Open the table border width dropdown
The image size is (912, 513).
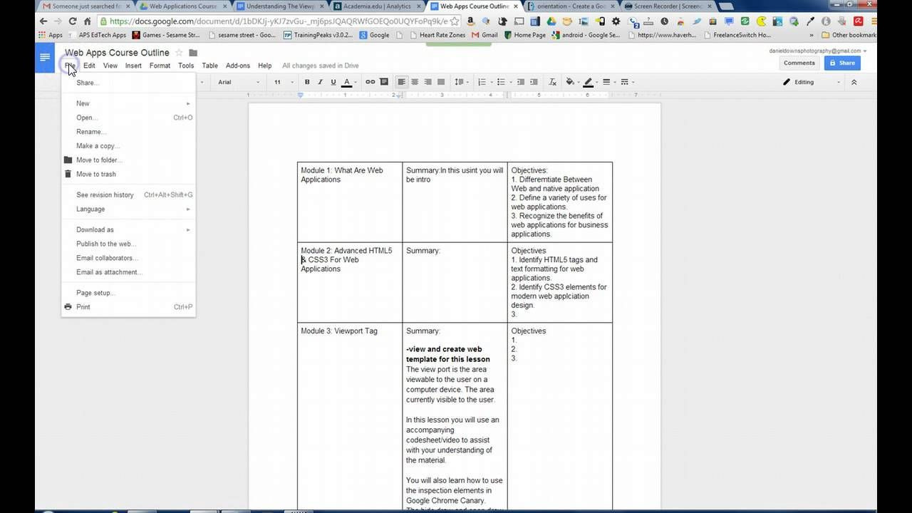(x=608, y=82)
